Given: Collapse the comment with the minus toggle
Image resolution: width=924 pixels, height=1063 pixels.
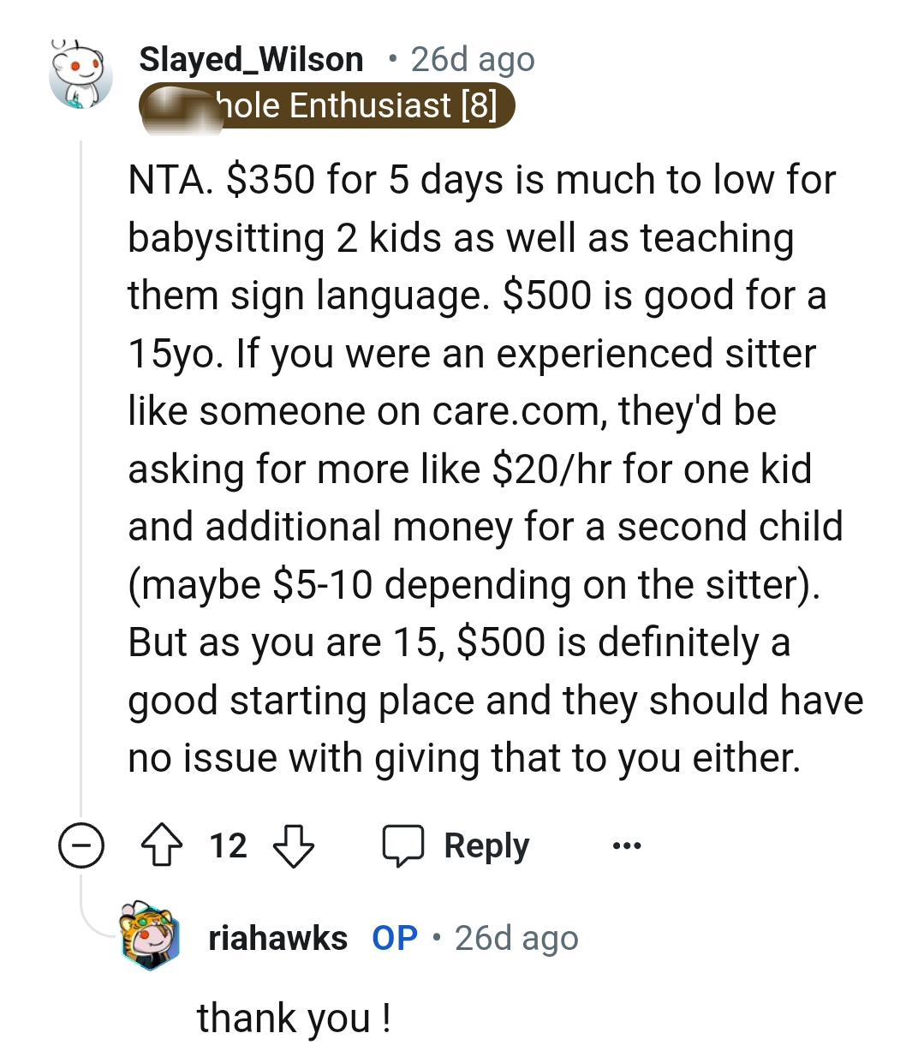Looking at the screenshot, I should tap(80, 846).
